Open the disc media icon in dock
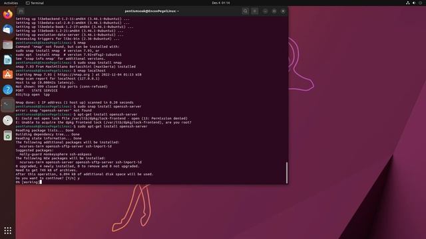Viewport: 426px width, 239px height. [x=7, y=120]
